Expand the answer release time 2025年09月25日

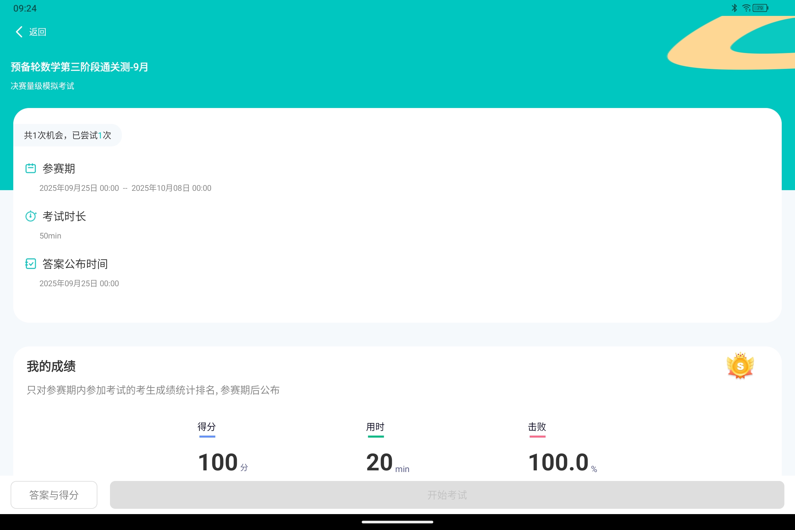79,283
